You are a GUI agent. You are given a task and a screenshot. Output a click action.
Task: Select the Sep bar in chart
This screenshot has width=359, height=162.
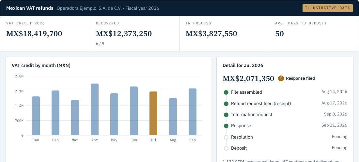193,112
